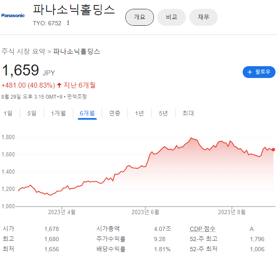This screenshot has height=255, width=278.
Task: Click the 시가총액 value 4.07조
Action: (x=163, y=229)
